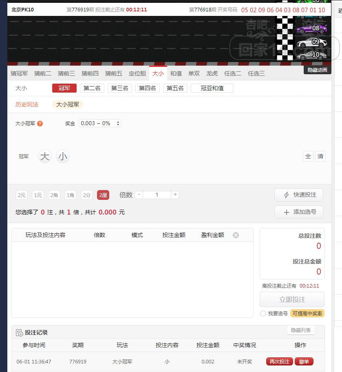Click the 历史玩法 label
Viewport: 342px width, 372px height.
27,104
